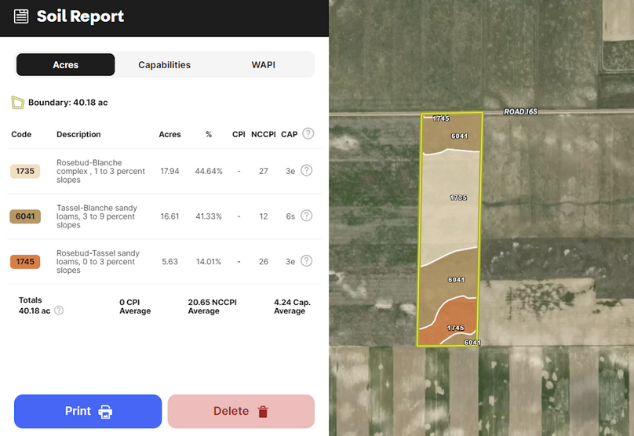Screen dimensions: 634x436
Task: Click the ROAD 16S label on map
Action: [x=520, y=112]
